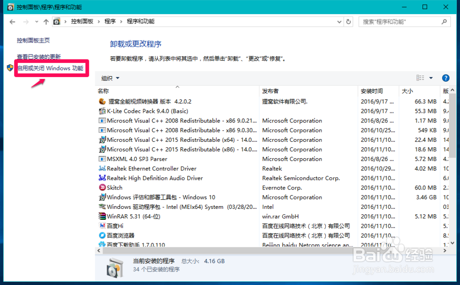The image size is (460, 285).
Task: Open the 控制面板 breadcrumb
Action: [82, 22]
